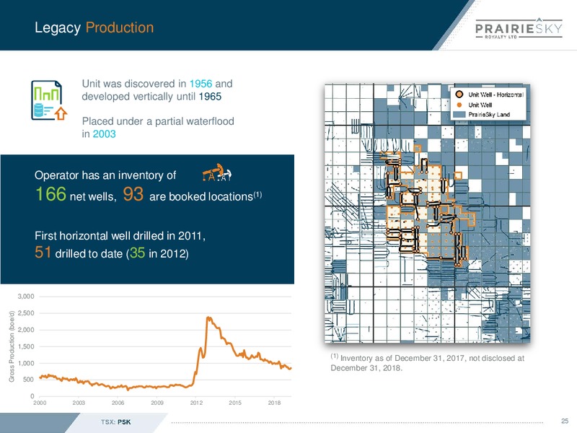This screenshot has width=577, height=433.
Task: Click the '3,000' y-axis value
Action: click(x=26, y=297)
